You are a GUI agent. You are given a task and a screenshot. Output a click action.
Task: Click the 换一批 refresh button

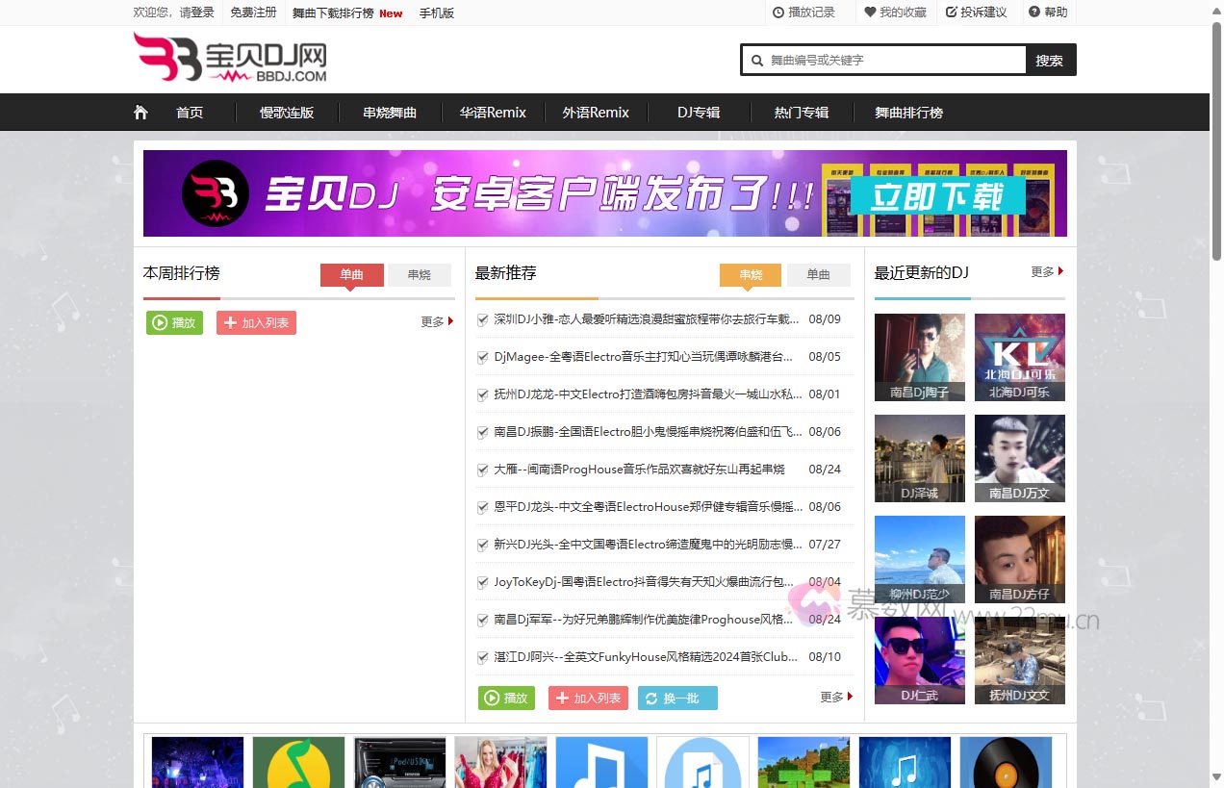[677, 698]
